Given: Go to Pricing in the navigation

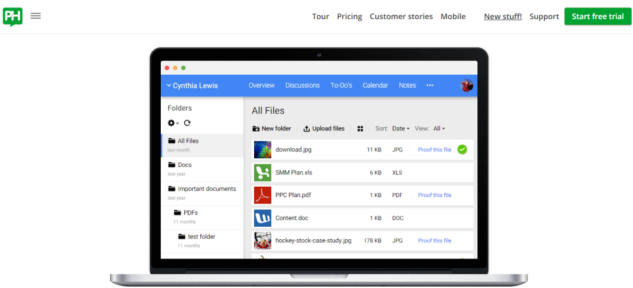Looking at the screenshot, I should (x=350, y=17).
